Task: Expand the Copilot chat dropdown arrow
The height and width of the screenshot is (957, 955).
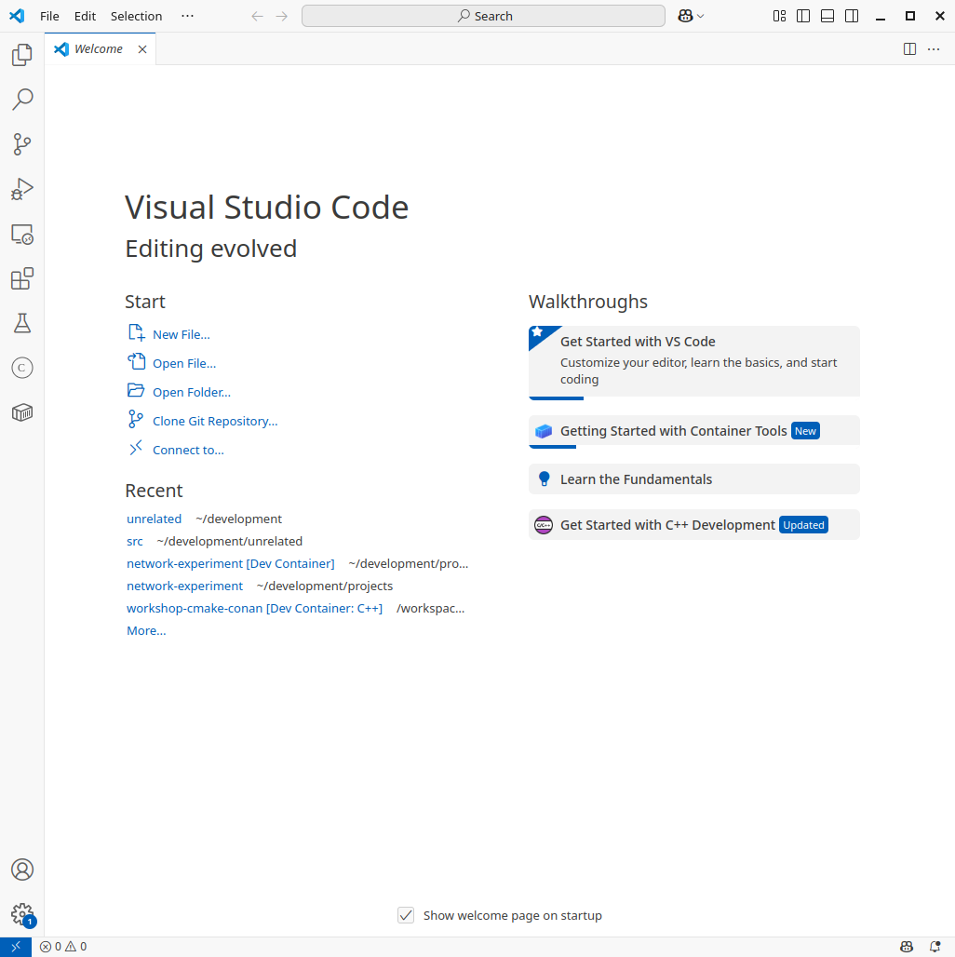Action: (x=701, y=16)
